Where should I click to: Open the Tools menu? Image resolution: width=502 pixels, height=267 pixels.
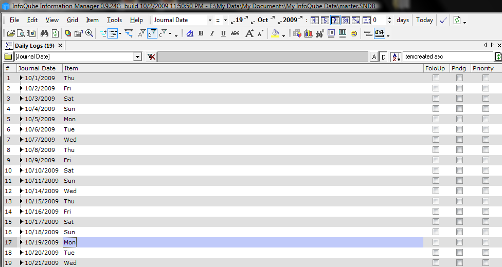114,20
